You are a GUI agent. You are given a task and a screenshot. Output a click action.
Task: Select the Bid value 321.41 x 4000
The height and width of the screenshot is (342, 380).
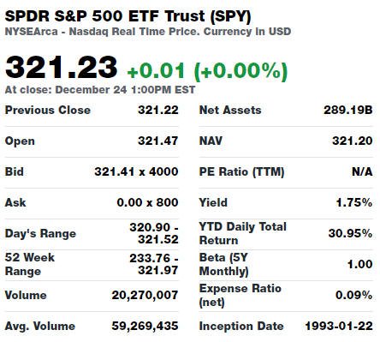click(x=136, y=171)
